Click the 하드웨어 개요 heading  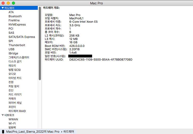(x=51, y=8)
